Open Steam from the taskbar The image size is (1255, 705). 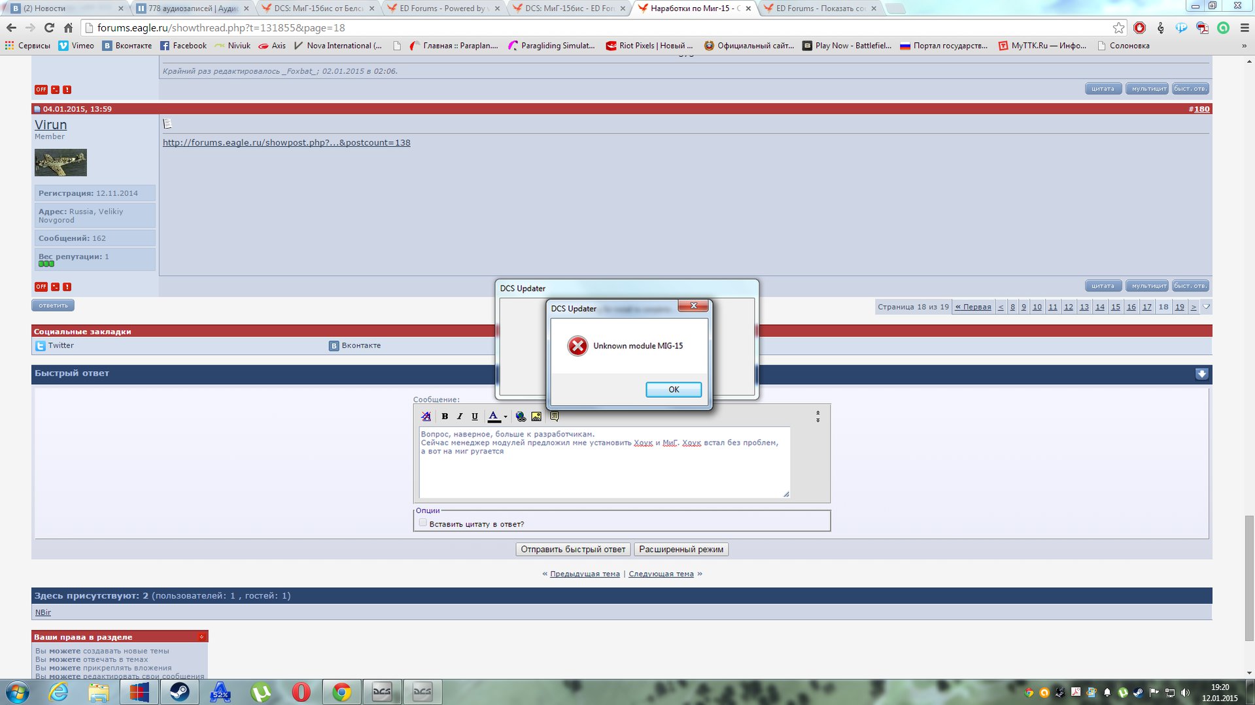[180, 692]
